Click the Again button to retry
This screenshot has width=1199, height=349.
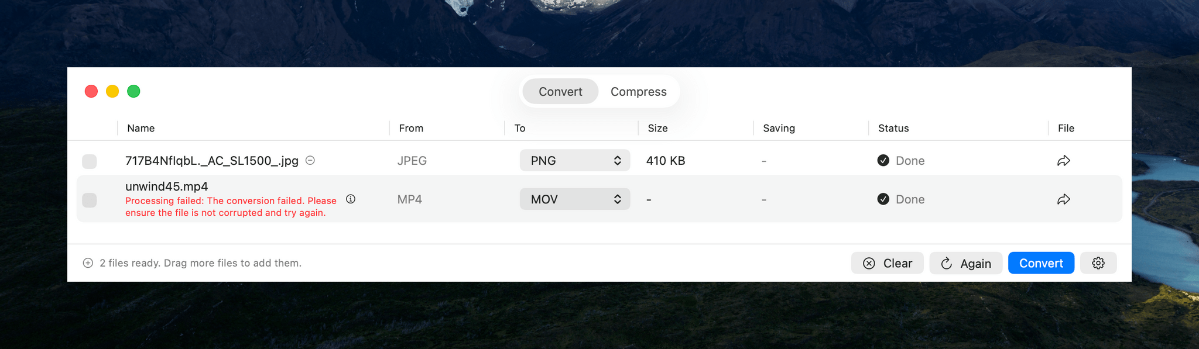coord(965,263)
